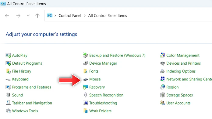
Task: Open the User Accounts icon
Action: pyautogui.click(x=163, y=103)
